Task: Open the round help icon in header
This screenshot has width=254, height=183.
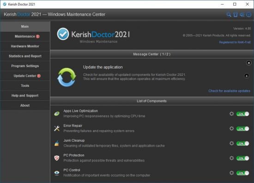Action: 248,15
